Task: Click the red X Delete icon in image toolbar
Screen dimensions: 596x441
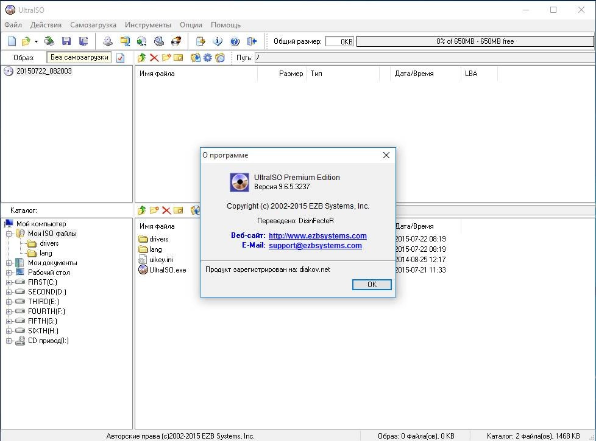Action: (154, 58)
